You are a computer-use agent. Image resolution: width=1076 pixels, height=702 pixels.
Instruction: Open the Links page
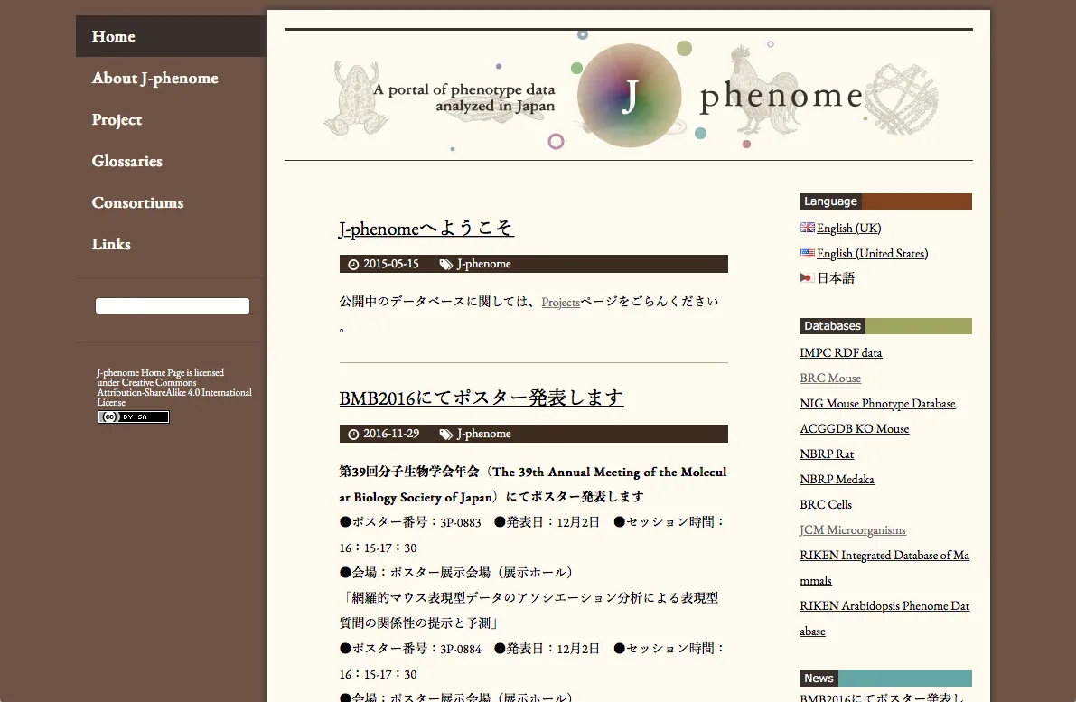pyautogui.click(x=111, y=244)
